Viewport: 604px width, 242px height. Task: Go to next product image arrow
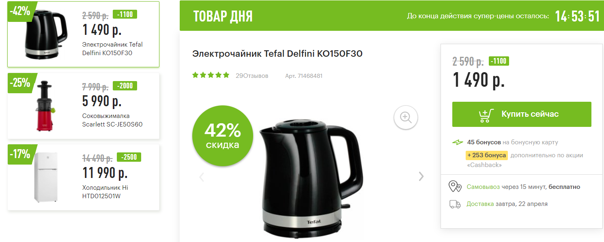click(421, 176)
